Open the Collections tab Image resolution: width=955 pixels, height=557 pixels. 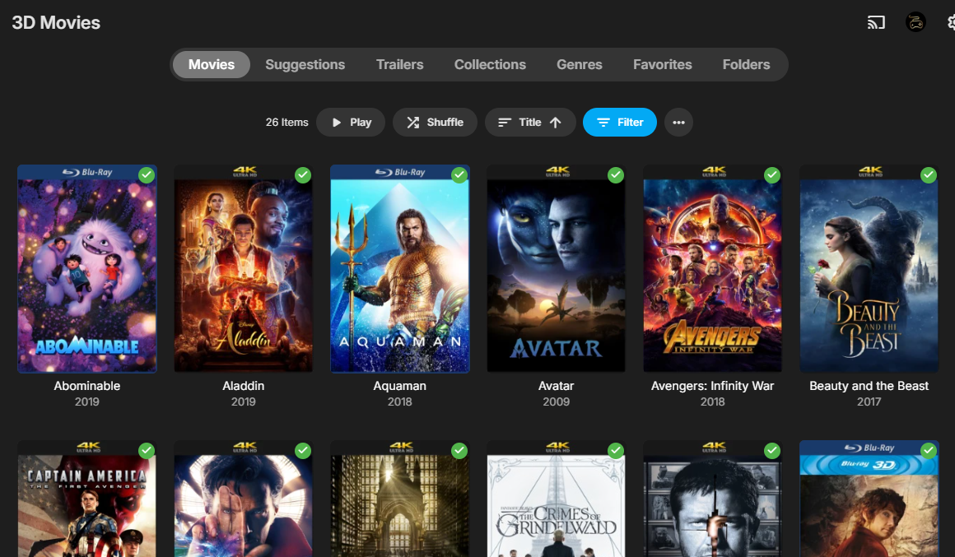pos(491,64)
